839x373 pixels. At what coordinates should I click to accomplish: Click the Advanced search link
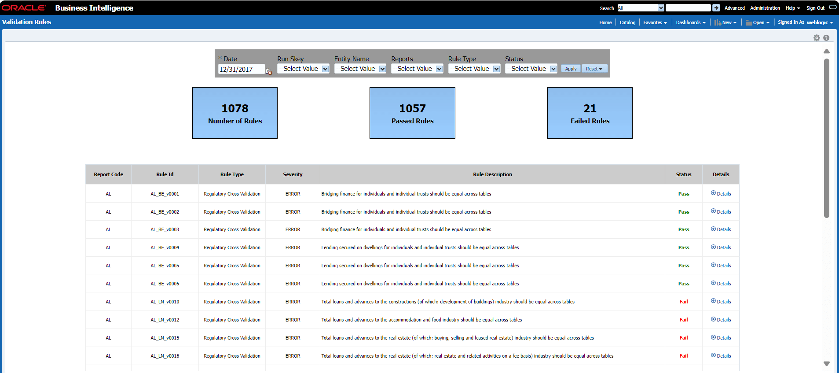(735, 8)
